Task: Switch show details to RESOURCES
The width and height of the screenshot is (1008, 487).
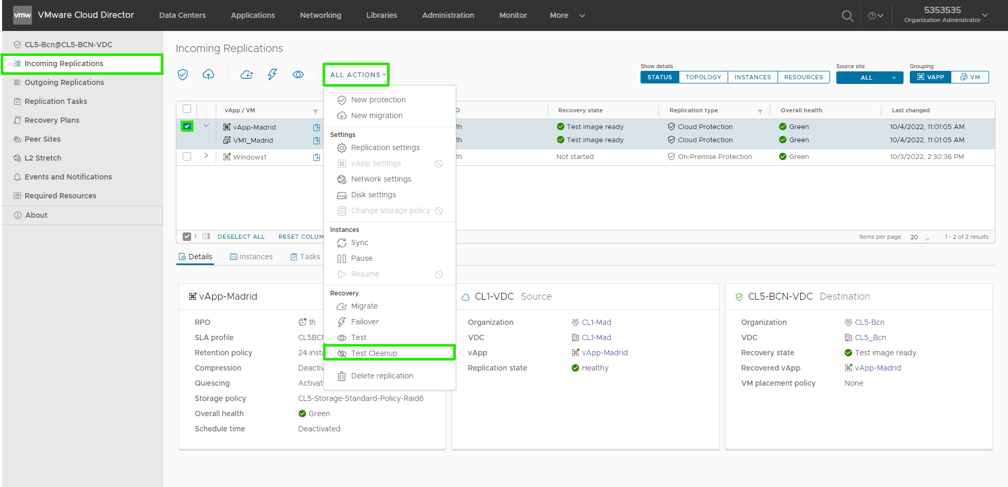Action: [804, 77]
